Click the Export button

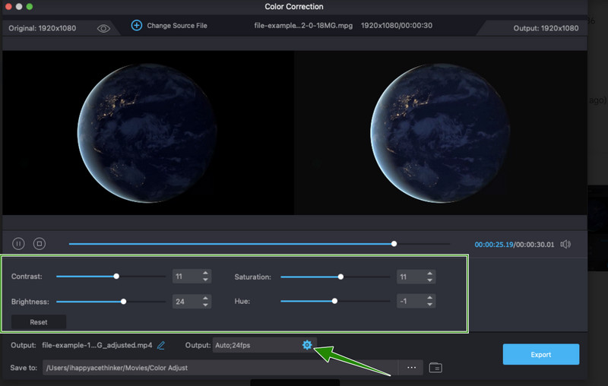pos(540,354)
